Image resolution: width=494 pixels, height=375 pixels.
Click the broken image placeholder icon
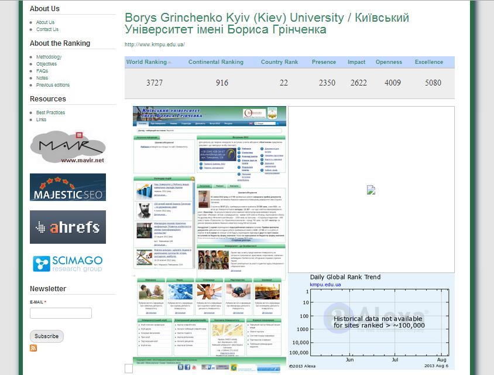tap(370, 190)
